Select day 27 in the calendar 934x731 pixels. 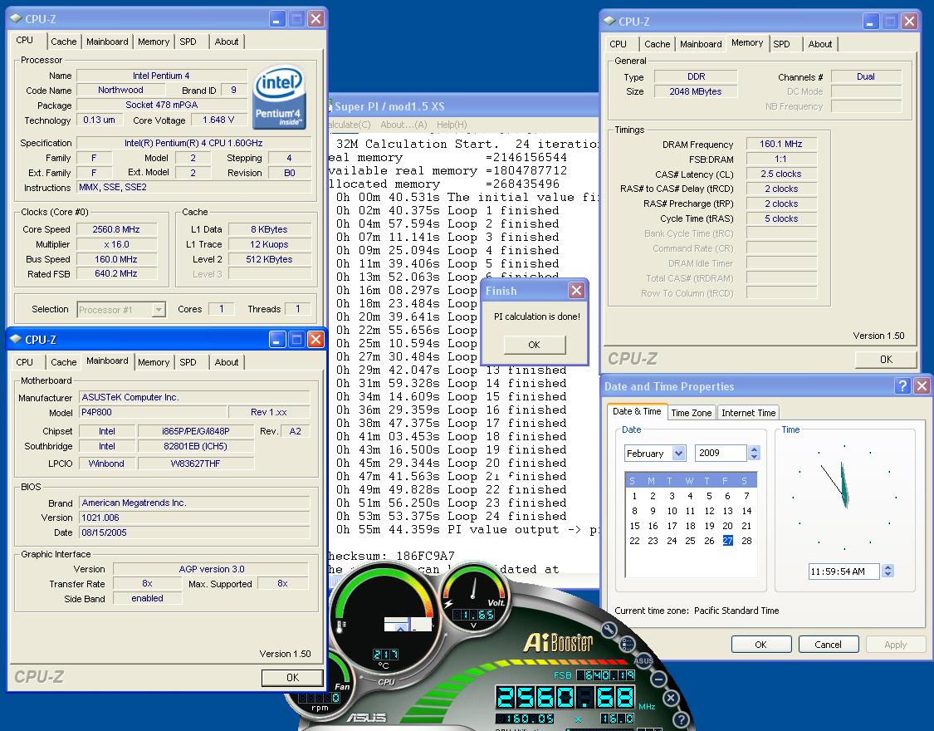(x=727, y=540)
